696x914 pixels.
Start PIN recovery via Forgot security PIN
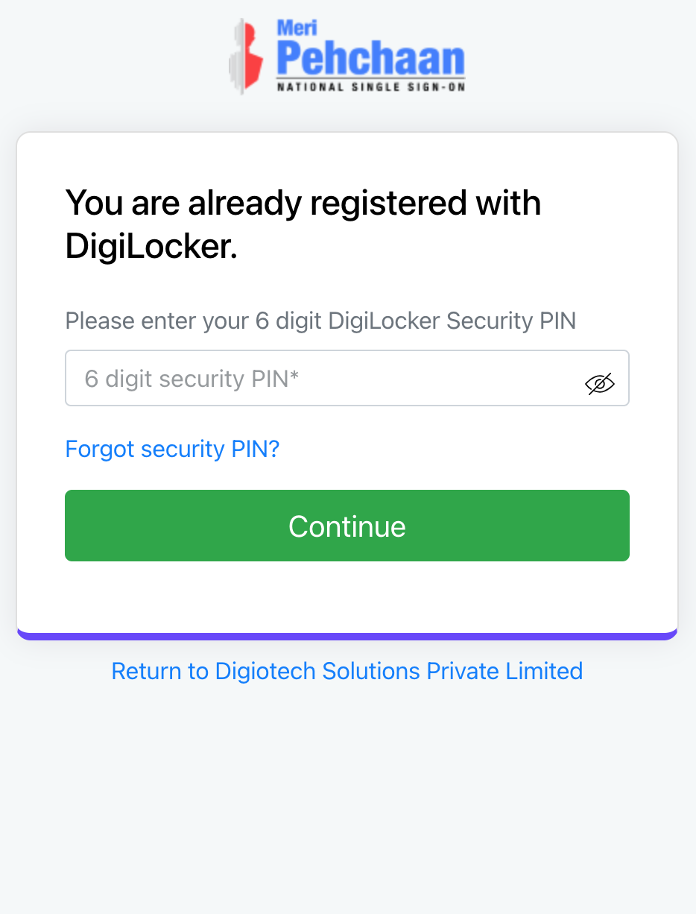click(x=172, y=449)
